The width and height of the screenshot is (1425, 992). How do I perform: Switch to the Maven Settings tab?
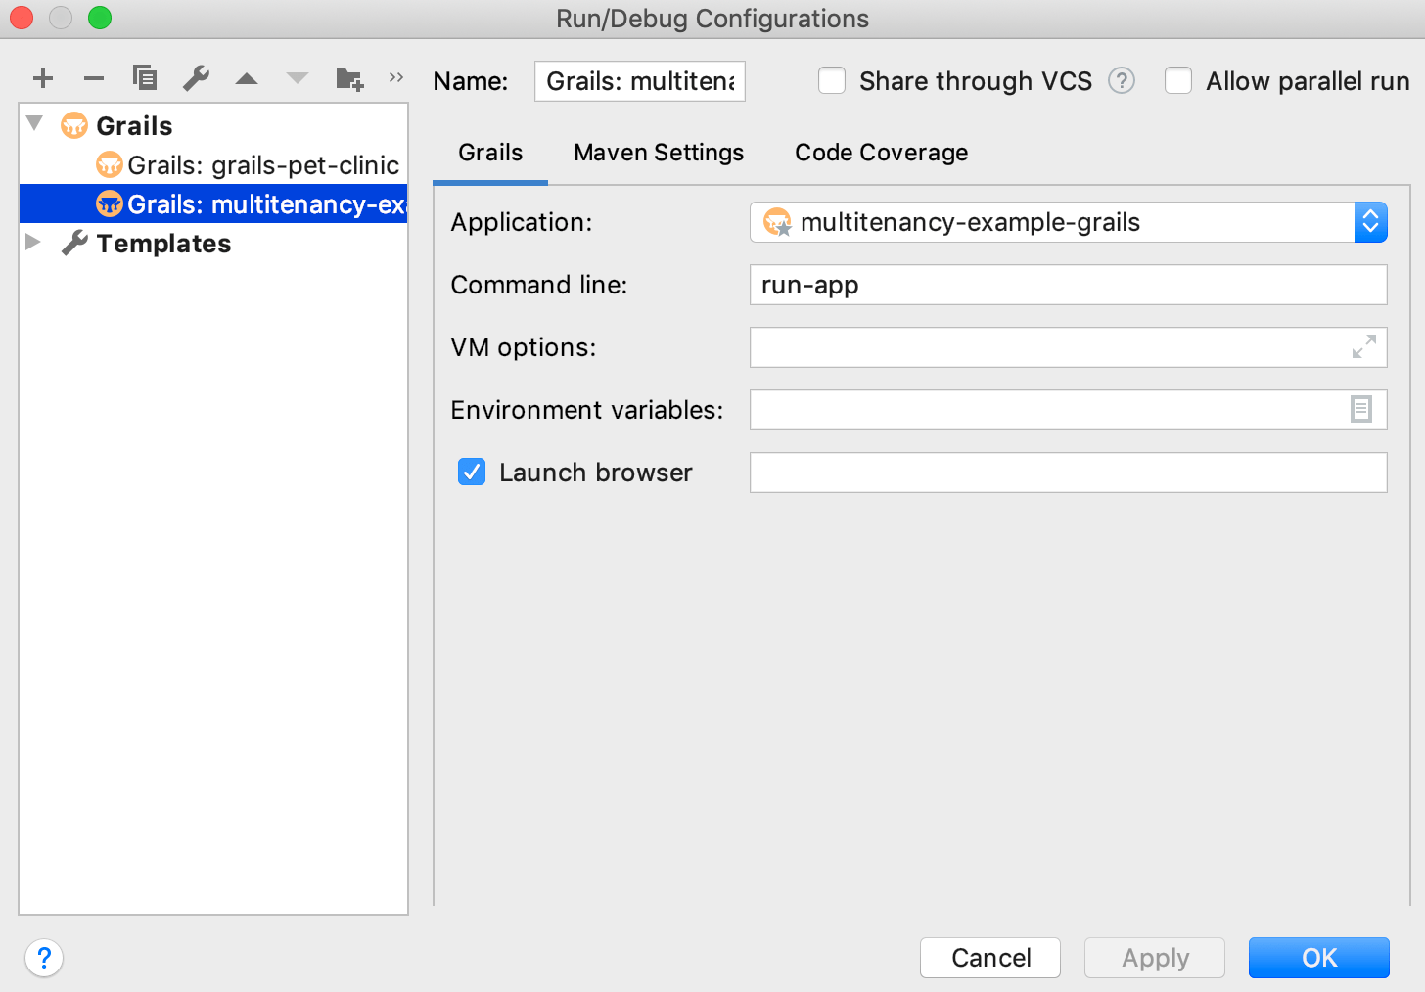click(x=659, y=153)
